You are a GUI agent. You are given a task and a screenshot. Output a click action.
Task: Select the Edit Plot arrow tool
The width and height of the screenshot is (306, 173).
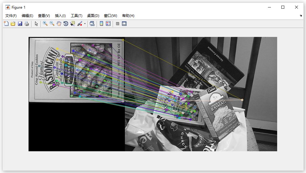coord(36,24)
